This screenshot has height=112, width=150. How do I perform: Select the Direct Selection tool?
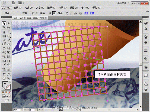point(9,23)
